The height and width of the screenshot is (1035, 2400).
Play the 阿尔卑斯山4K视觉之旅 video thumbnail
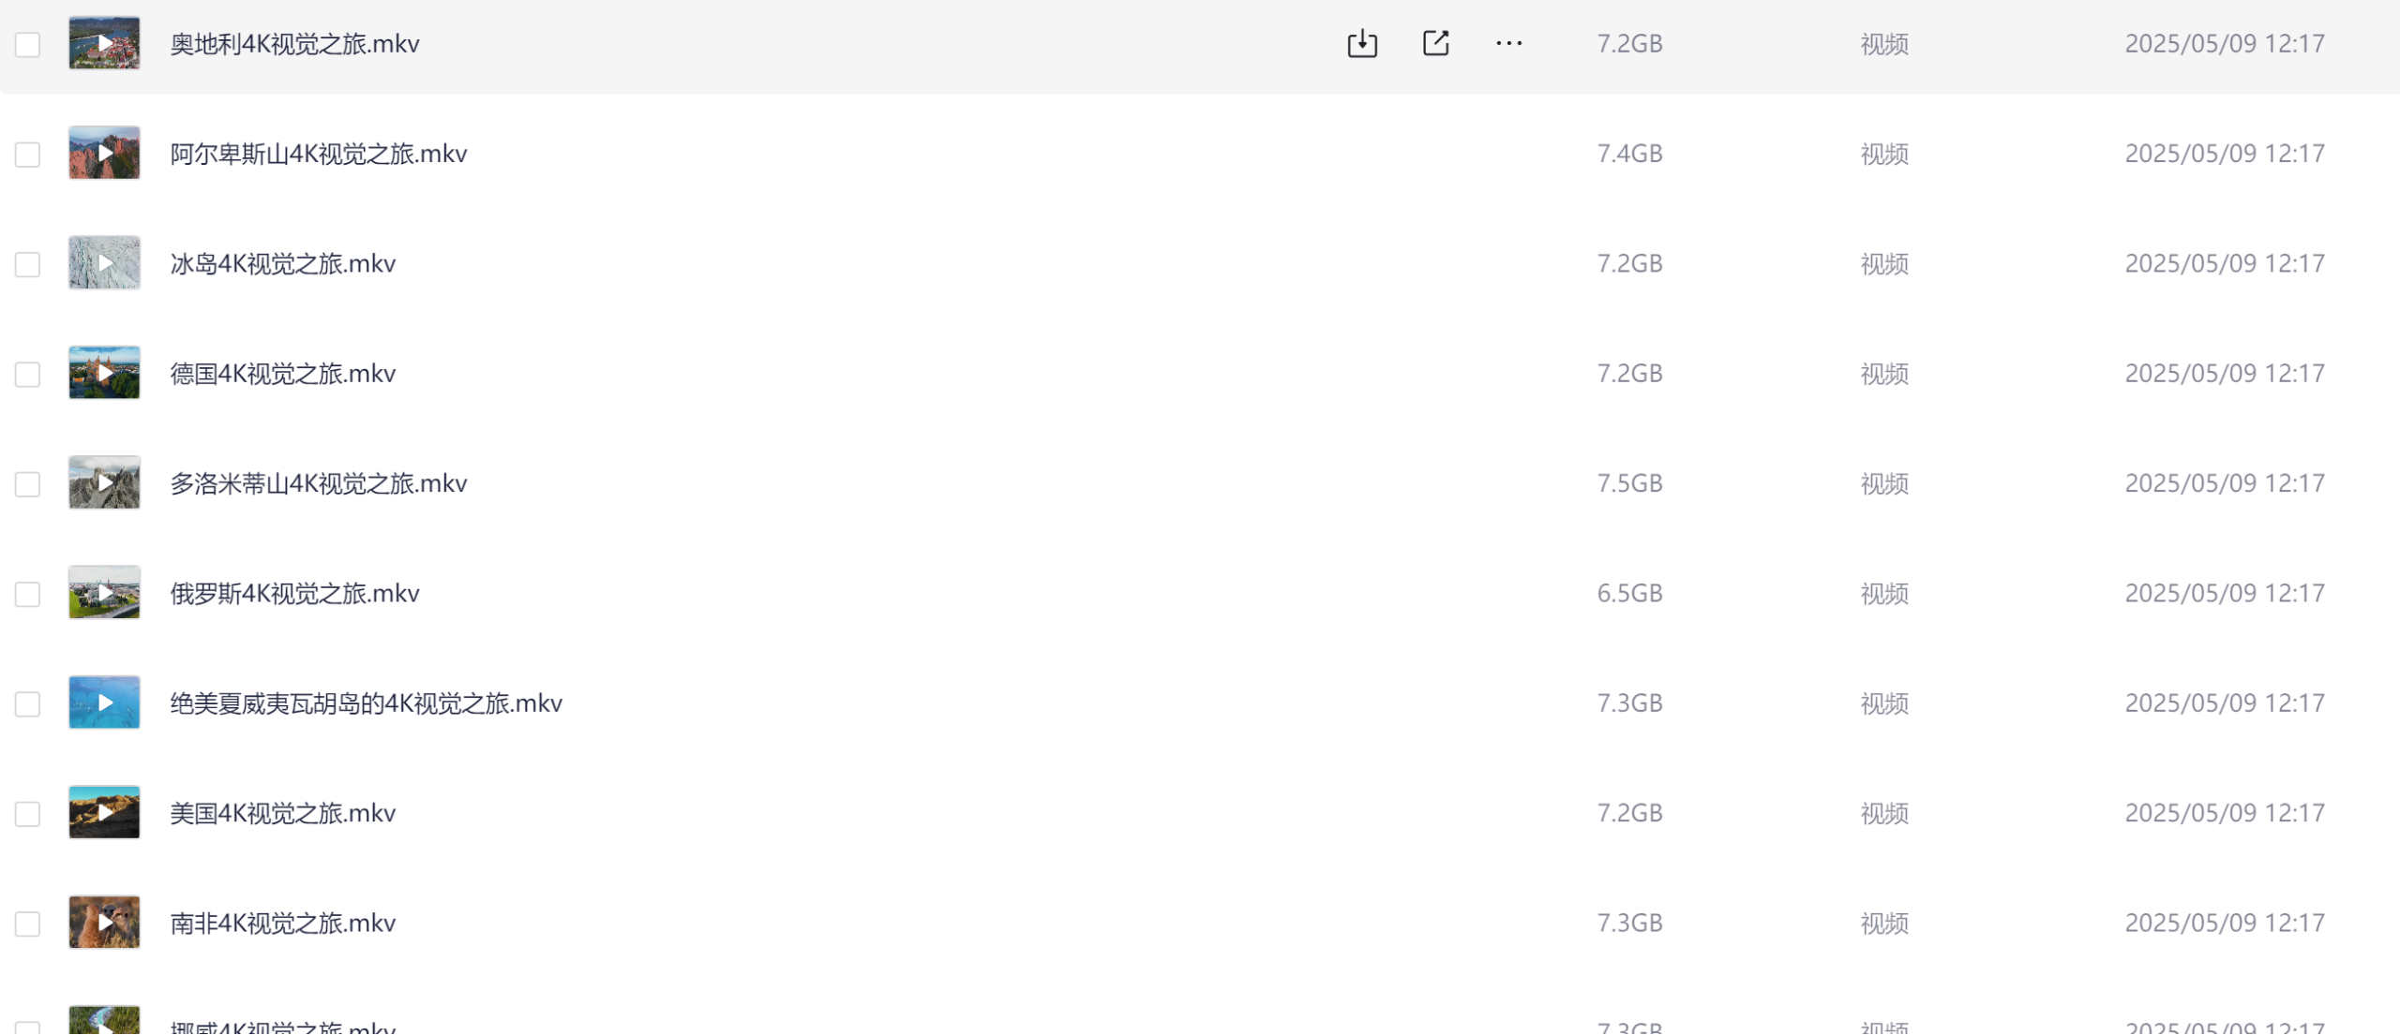pos(104,153)
